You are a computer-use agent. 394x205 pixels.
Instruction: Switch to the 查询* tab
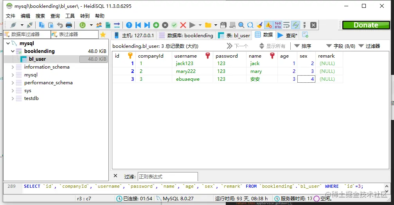[x=288, y=36]
